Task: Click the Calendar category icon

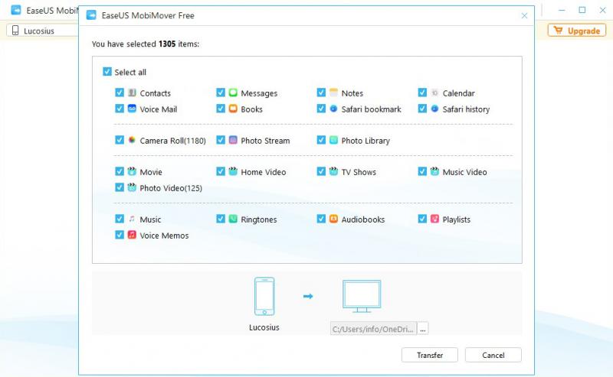Action: [434, 93]
